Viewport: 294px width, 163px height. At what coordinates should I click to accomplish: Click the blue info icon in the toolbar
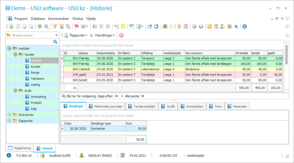click(245, 26)
